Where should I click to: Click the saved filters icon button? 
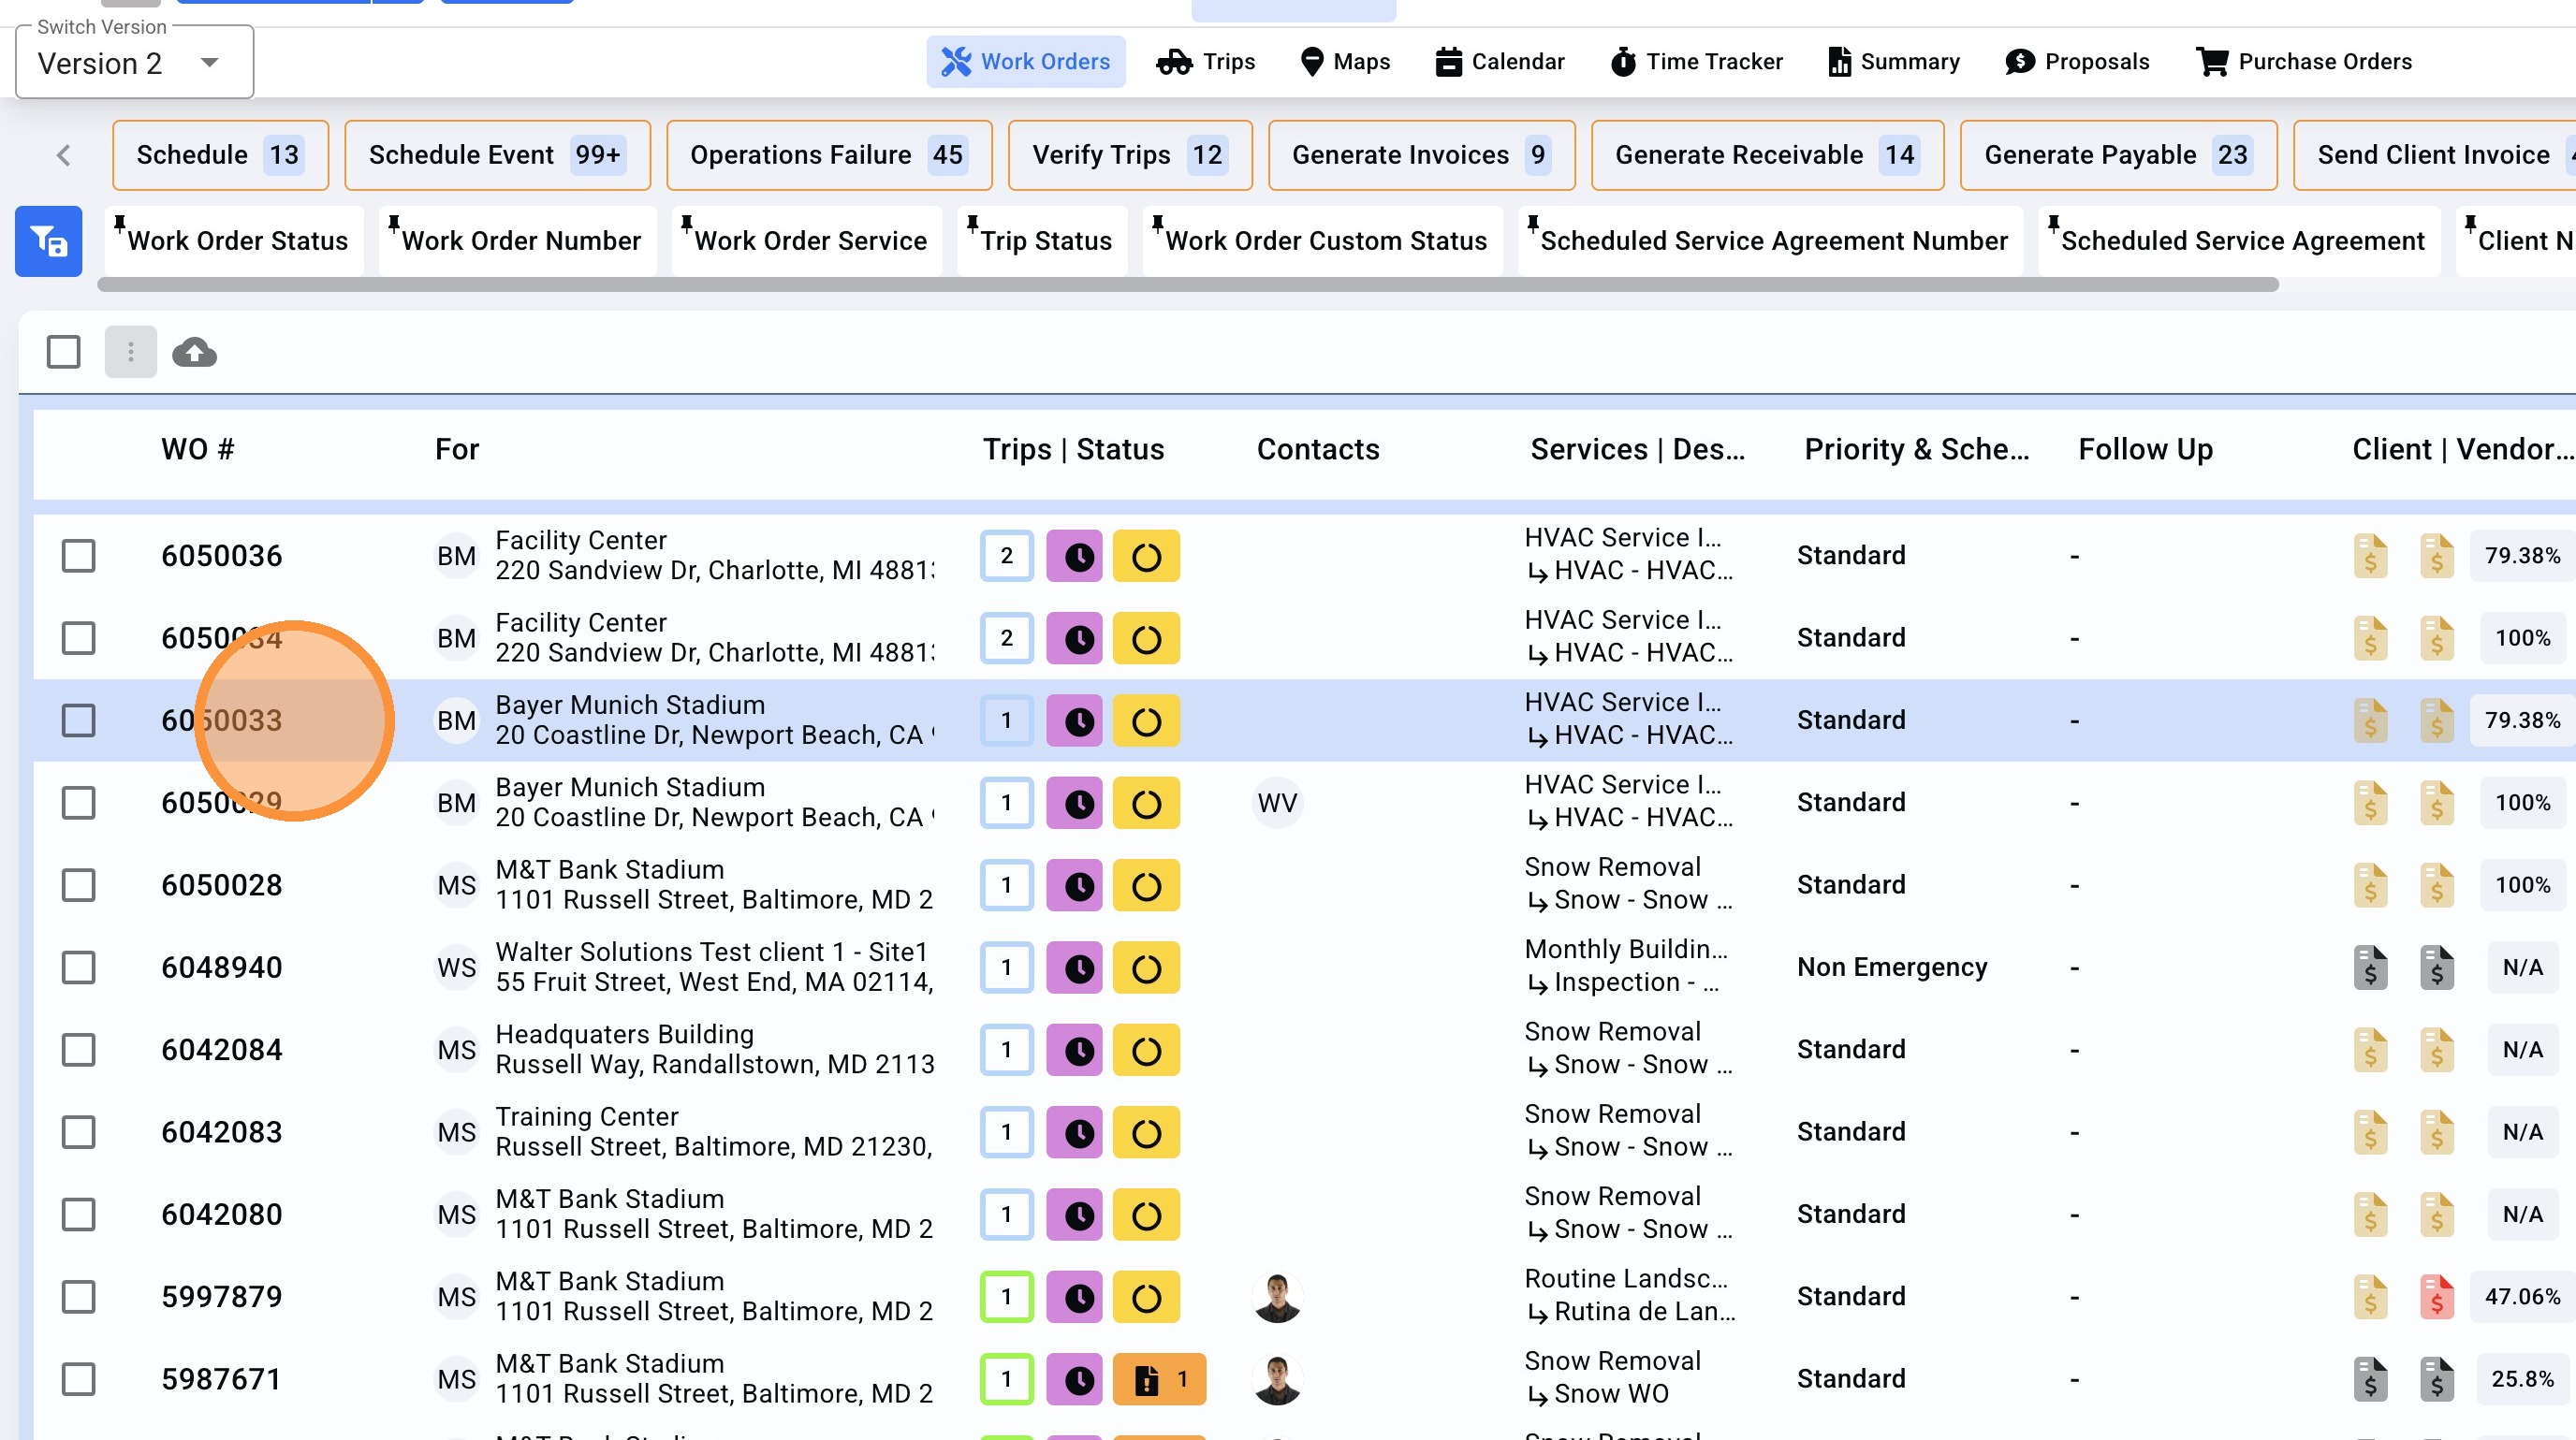[x=48, y=240]
